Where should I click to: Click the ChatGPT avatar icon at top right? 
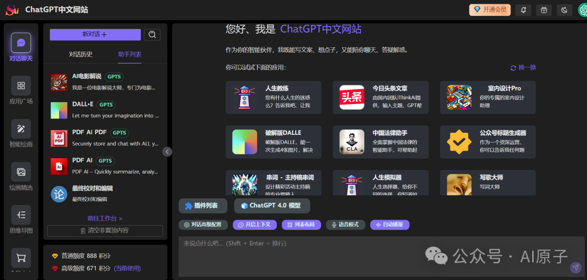tap(583, 10)
